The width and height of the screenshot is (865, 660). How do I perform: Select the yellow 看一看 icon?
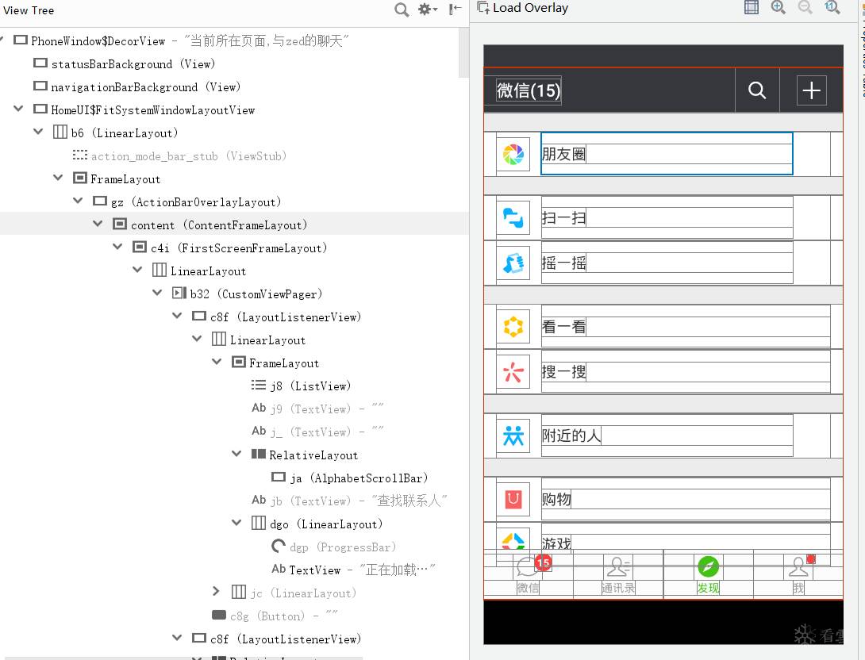click(x=513, y=326)
